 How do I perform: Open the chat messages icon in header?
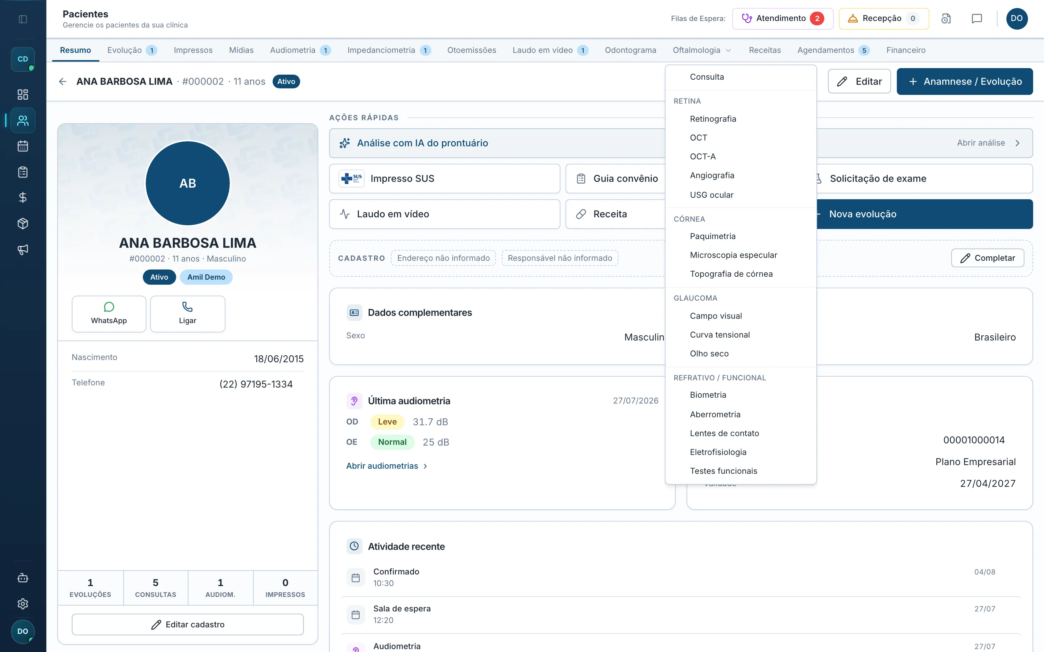pyautogui.click(x=977, y=18)
